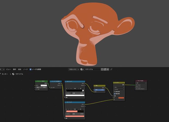Open upper Color Ramp color mode dropdown
Screen dimensions: 169x122
click(x=76, y=88)
